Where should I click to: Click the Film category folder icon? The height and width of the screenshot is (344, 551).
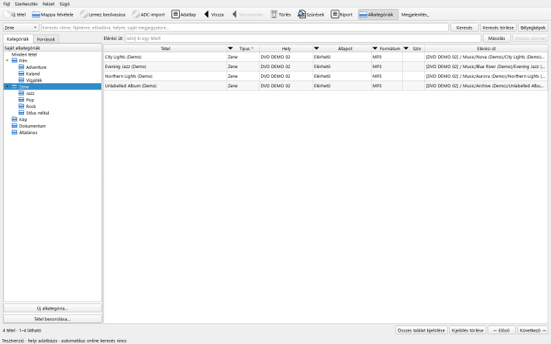click(14, 61)
